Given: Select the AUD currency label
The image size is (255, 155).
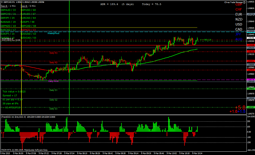Looking at the screenshot, I should 239,39.
